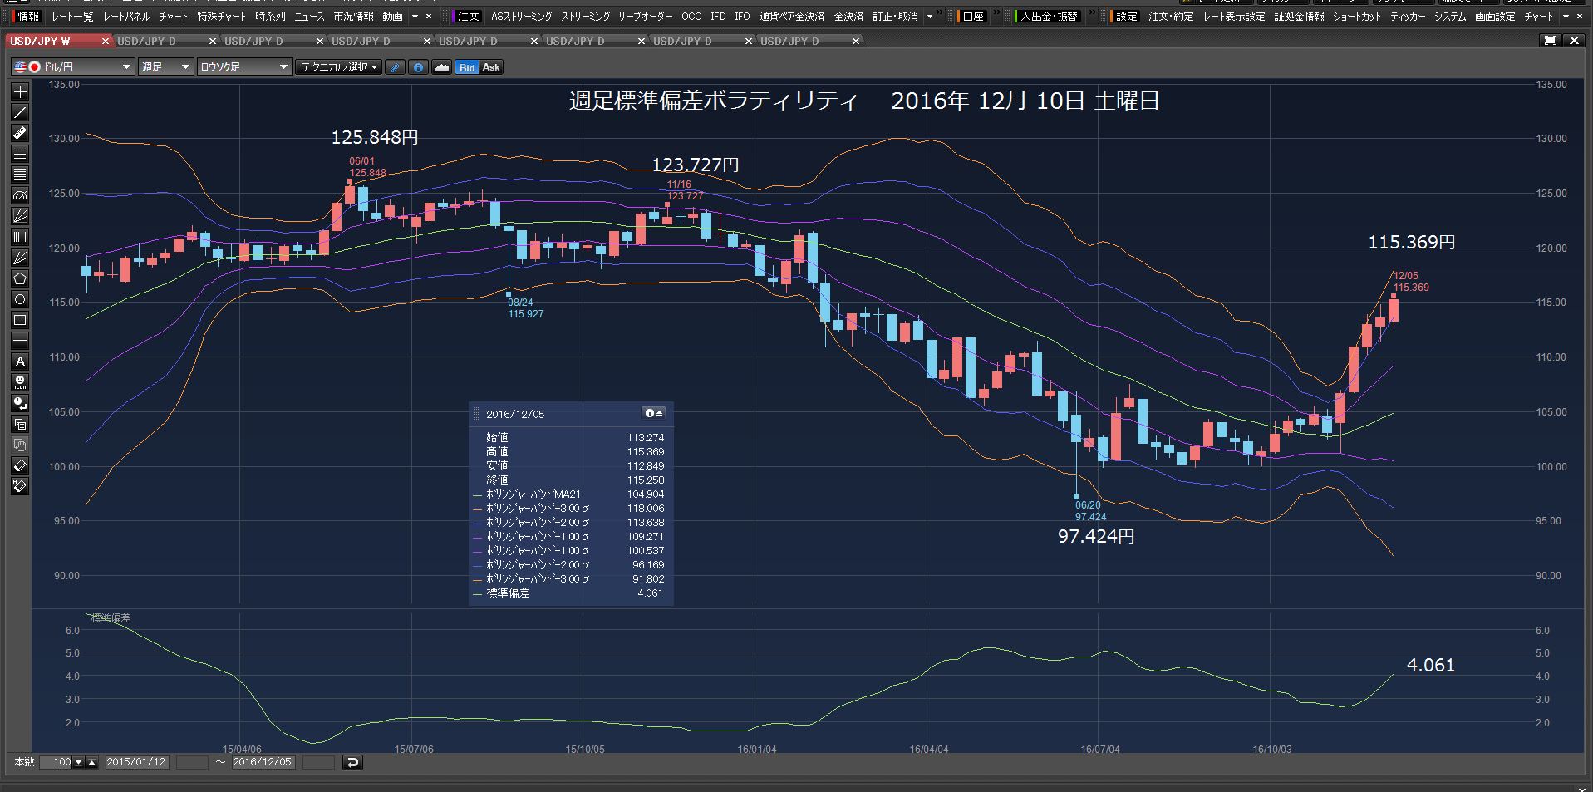Image resolution: width=1593 pixels, height=792 pixels.
Task: Click the 口座 toolbar label
Action: point(972,17)
